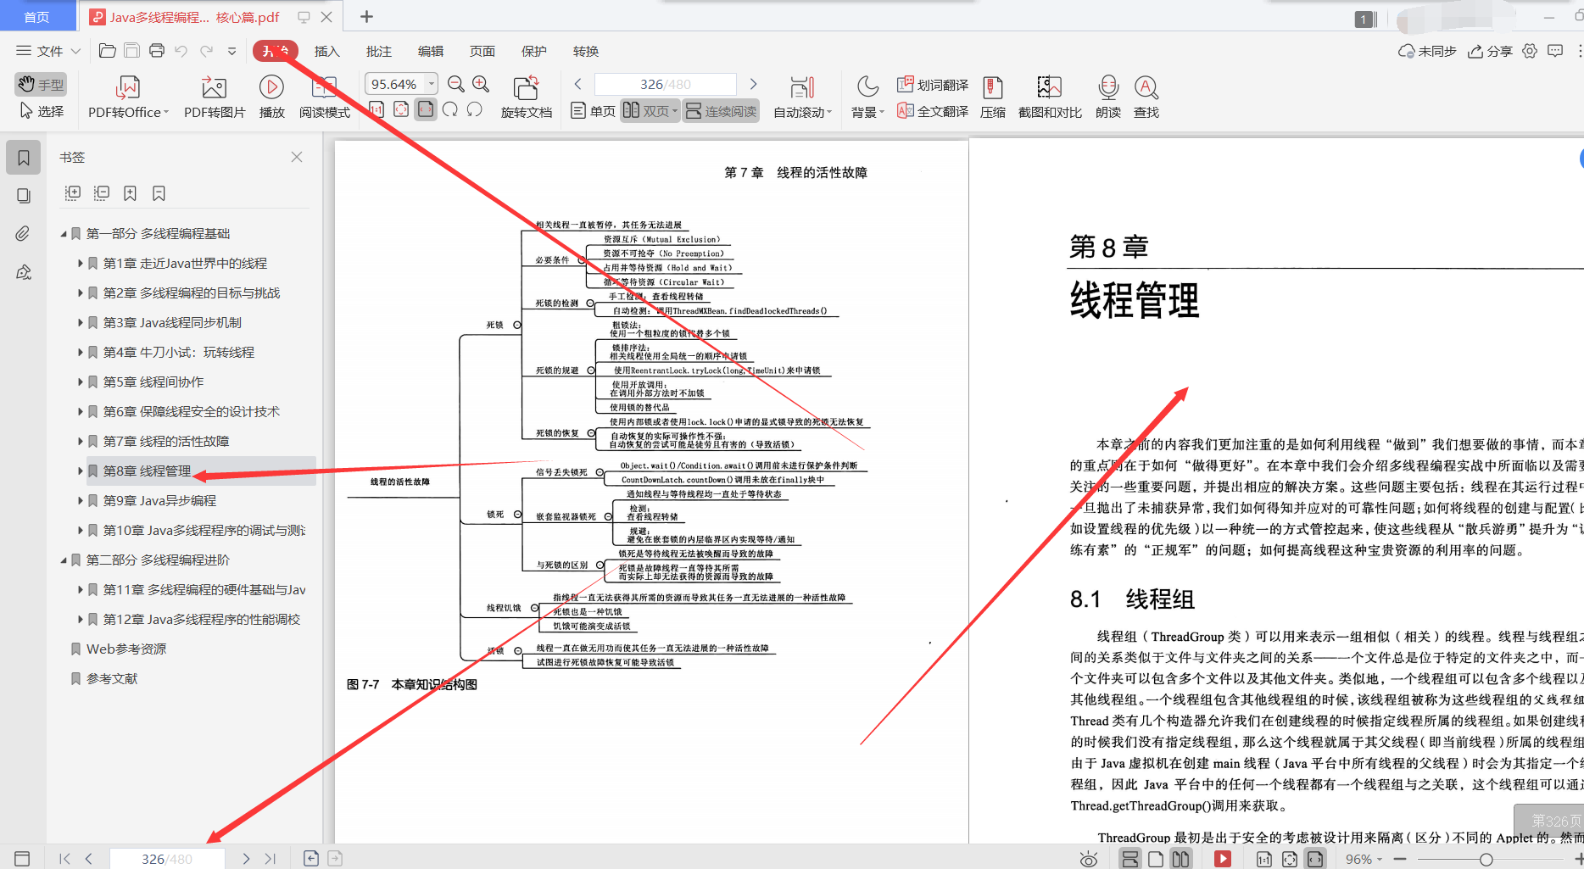
Task: Expand all bookmarks icon
Action: [73, 193]
